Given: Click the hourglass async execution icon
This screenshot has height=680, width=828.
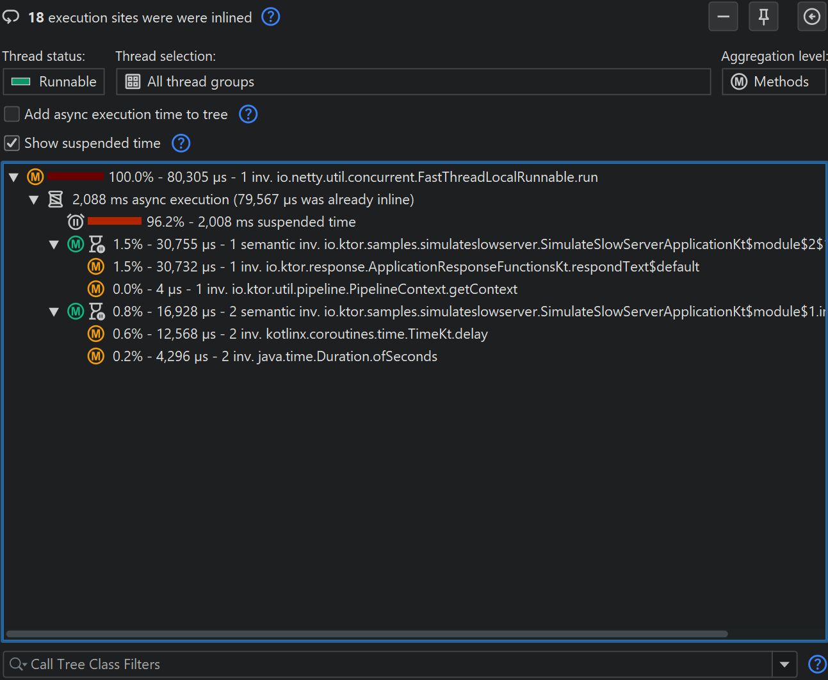Looking at the screenshot, I should click(56, 199).
